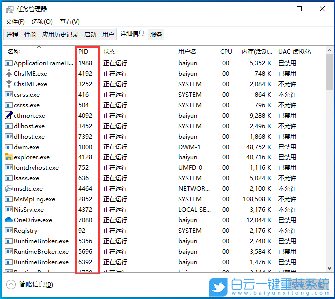The width and height of the screenshot is (335, 299).
Task: Click the dllhost.exe icon for PID 7392
Action: pyautogui.click(x=9, y=136)
